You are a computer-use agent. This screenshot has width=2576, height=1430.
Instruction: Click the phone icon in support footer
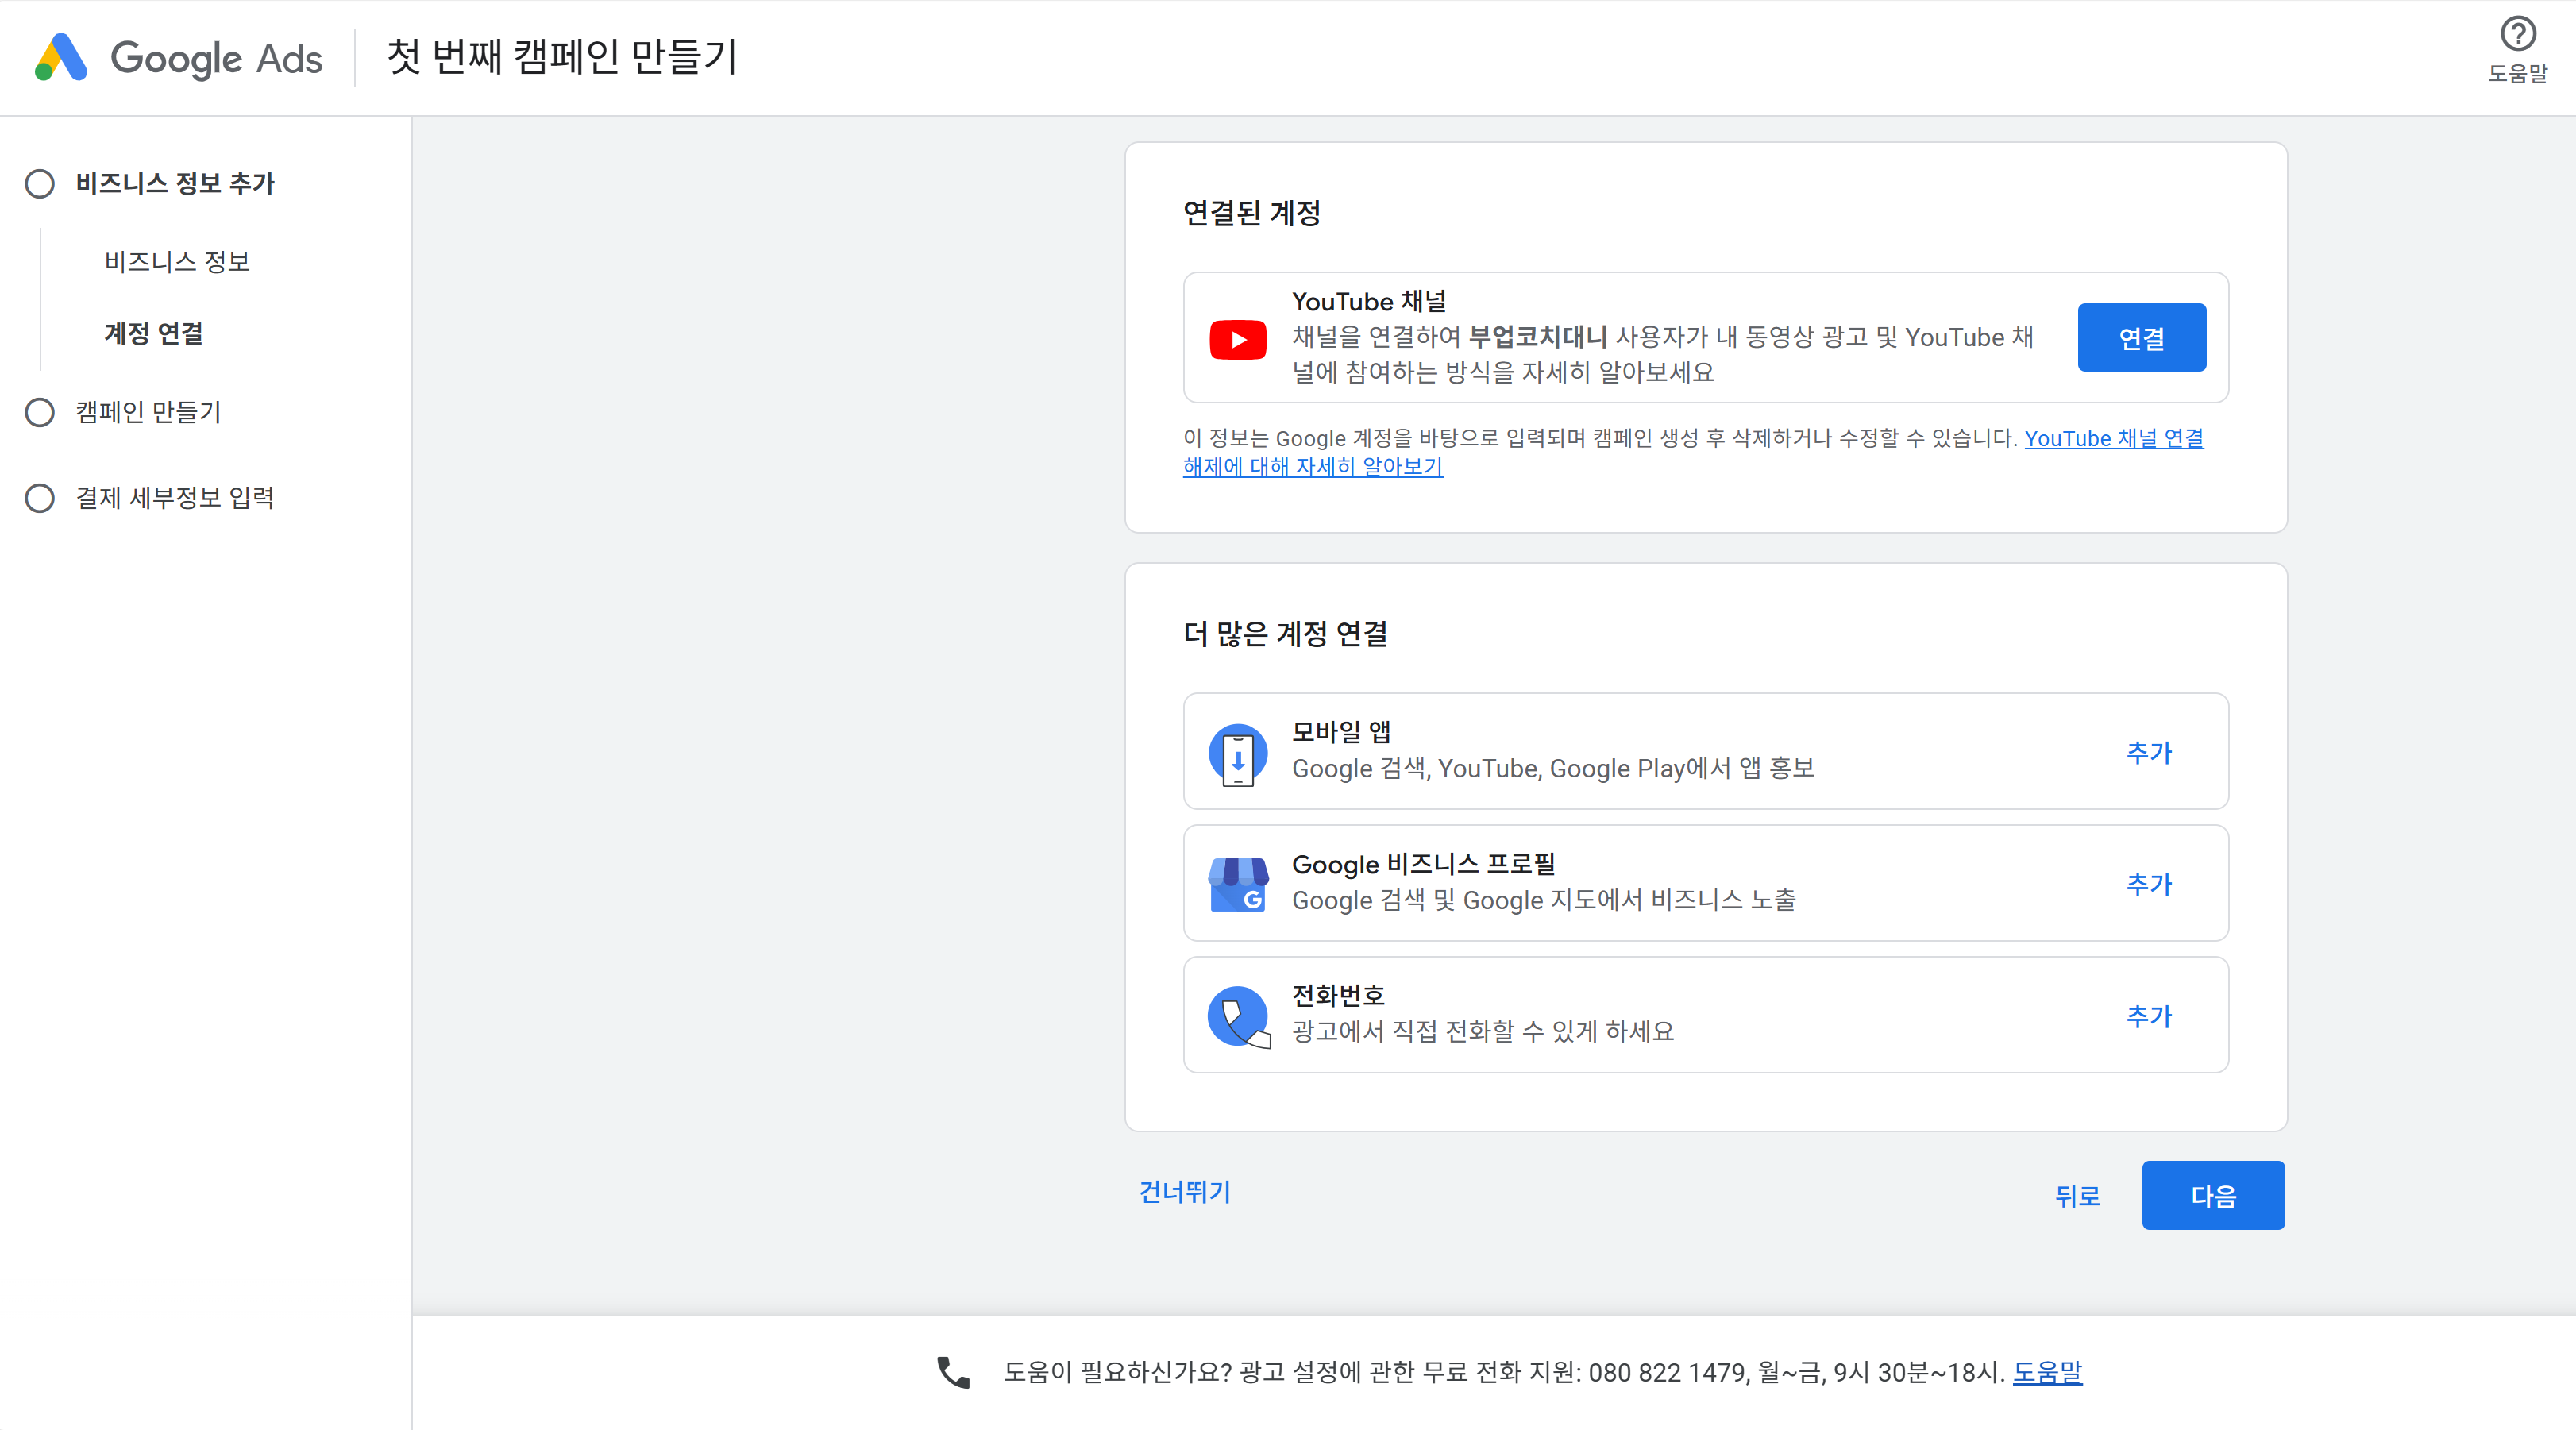click(x=953, y=1372)
